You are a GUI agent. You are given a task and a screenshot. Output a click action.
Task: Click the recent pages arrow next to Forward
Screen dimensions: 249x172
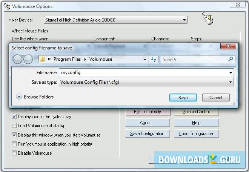pyautogui.click(x=35, y=59)
